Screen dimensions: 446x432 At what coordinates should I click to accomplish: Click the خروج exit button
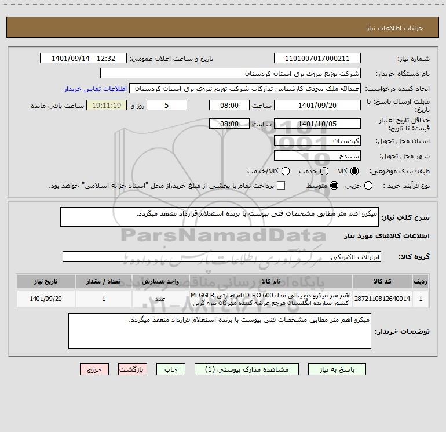(x=94, y=369)
